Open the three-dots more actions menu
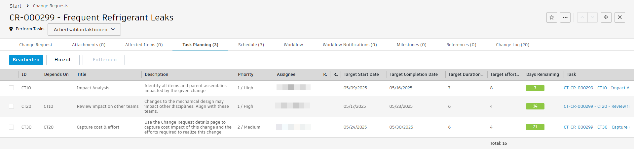 point(565,17)
